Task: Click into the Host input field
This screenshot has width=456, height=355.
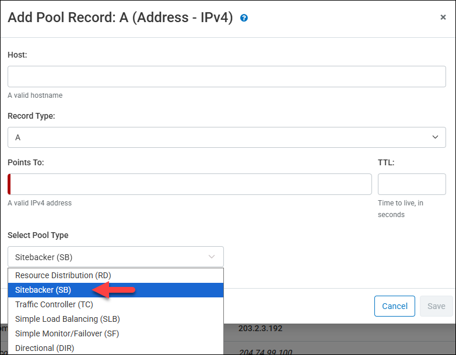Action: 226,76
